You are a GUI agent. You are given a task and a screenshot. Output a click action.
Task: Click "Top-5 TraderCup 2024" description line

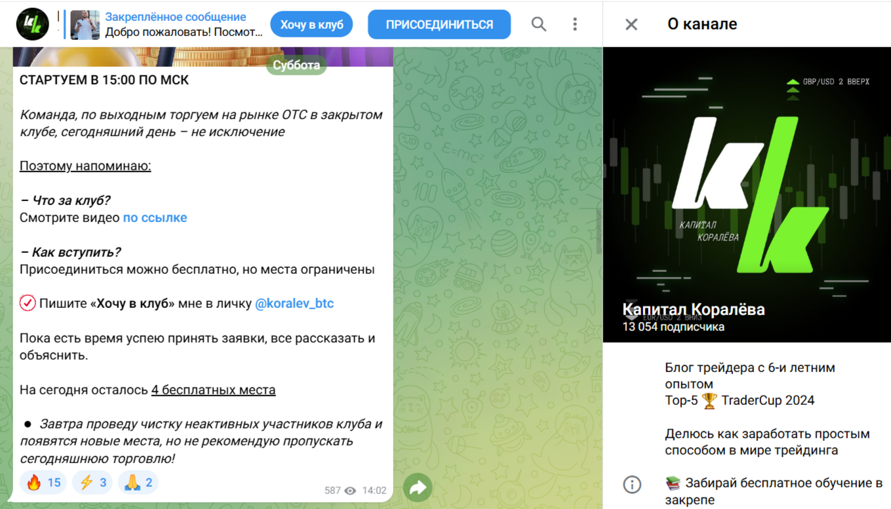(740, 400)
